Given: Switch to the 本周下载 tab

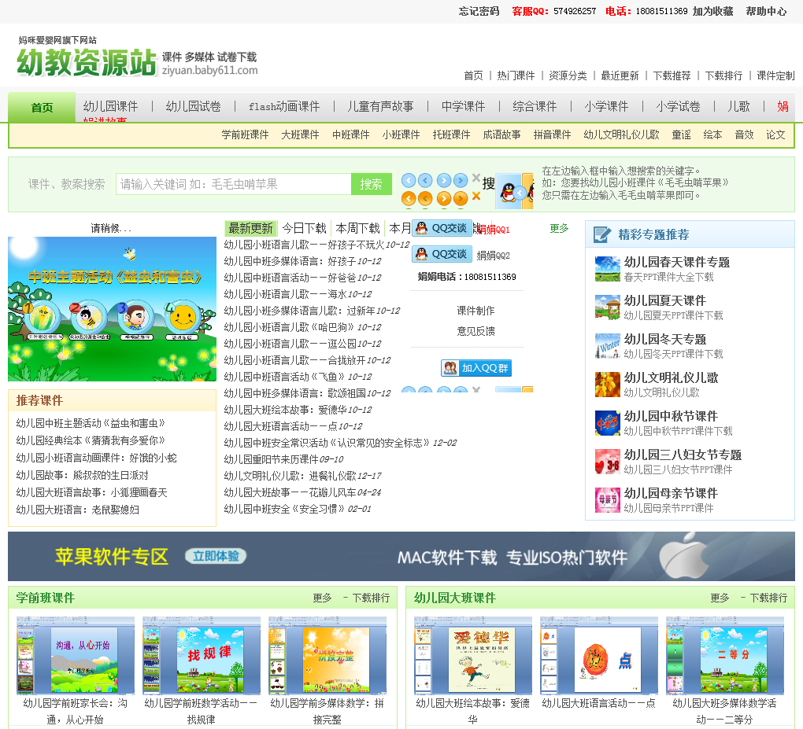Looking at the screenshot, I should pyautogui.click(x=358, y=228).
